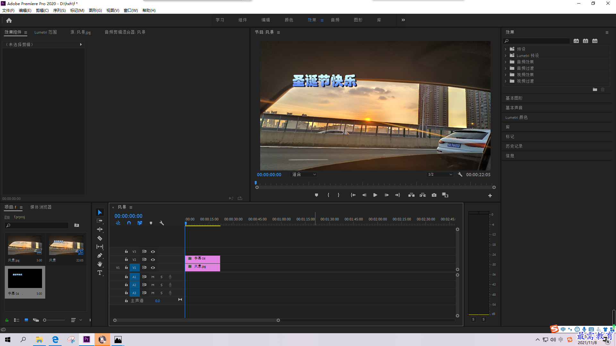Toggle V2 track output eye

coord(153,259)
